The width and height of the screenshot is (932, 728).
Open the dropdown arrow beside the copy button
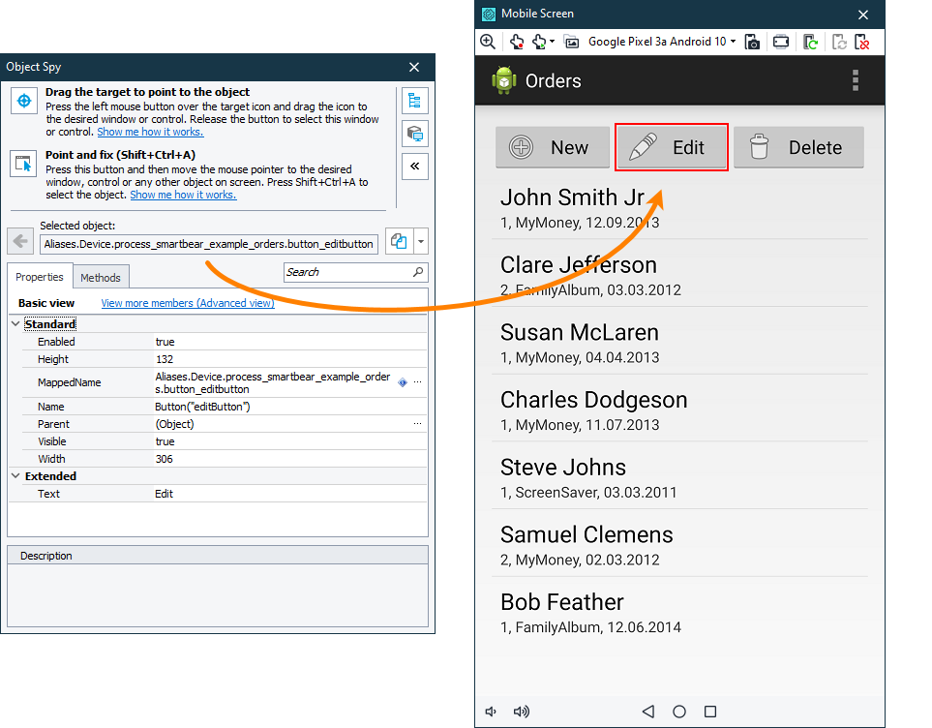420,242
